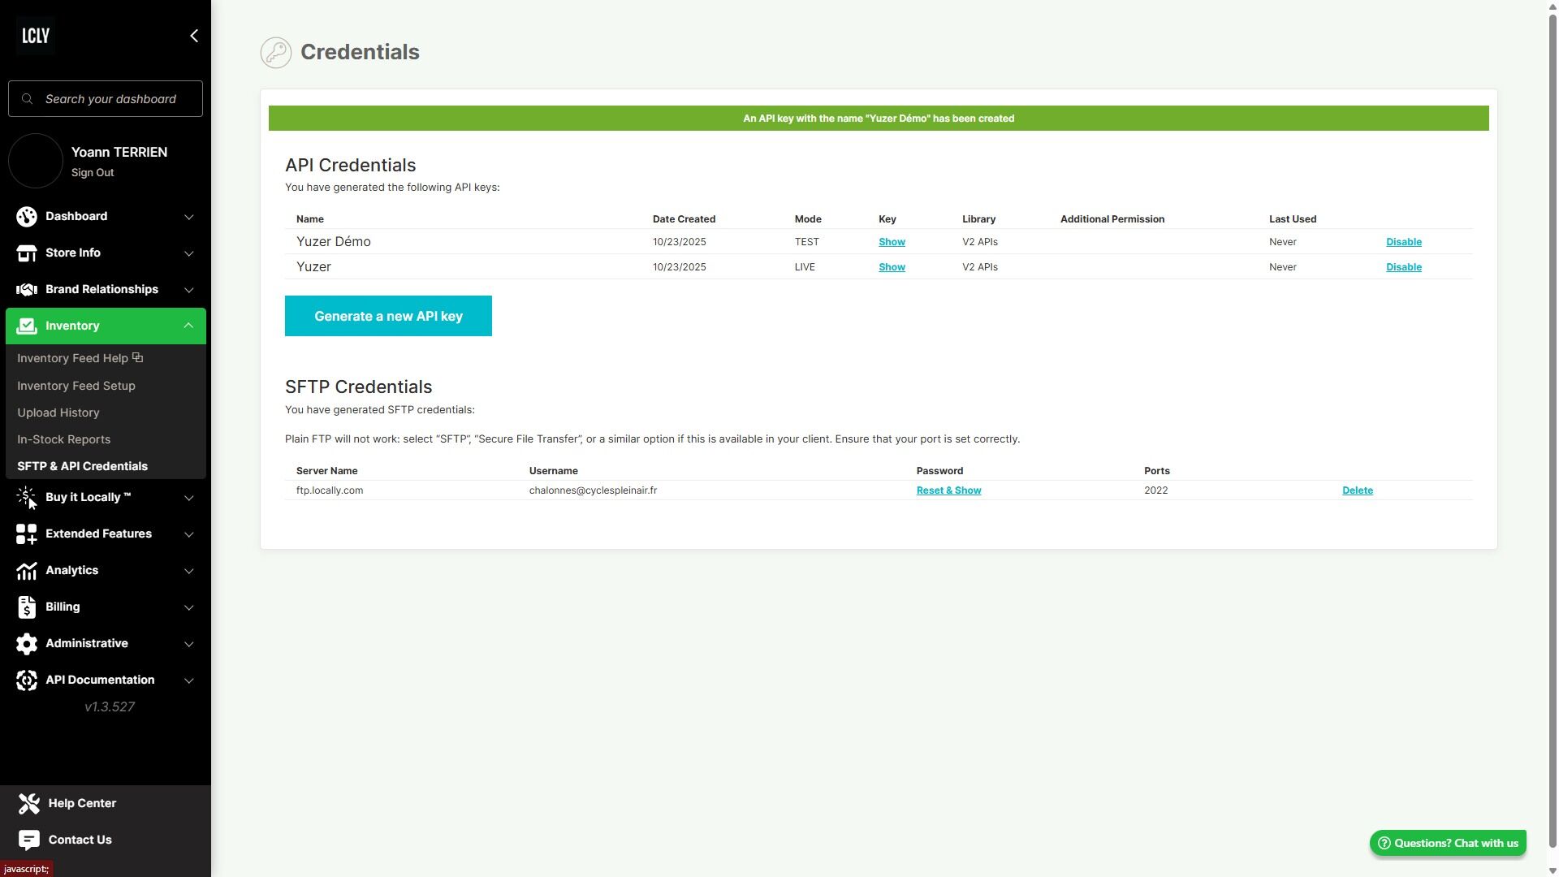
Task: Click the Analytics chart icon
Action: [27, 571]
